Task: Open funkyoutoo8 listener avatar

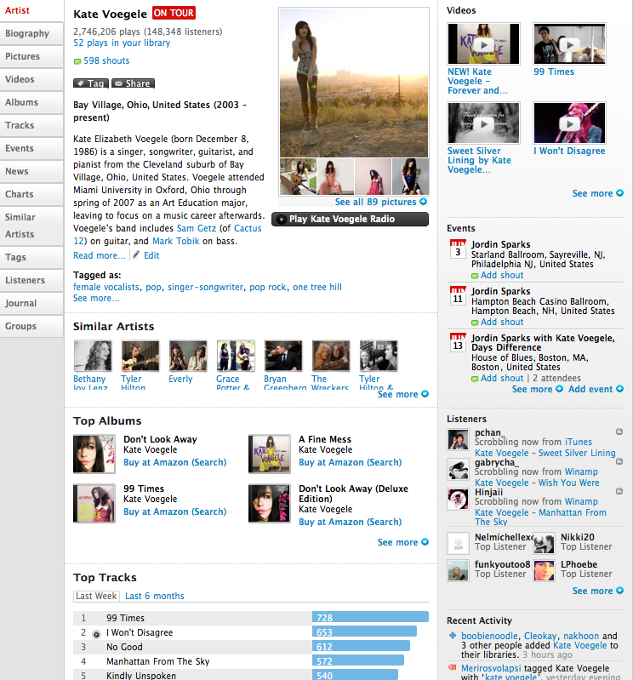Action: coord(458,570)
